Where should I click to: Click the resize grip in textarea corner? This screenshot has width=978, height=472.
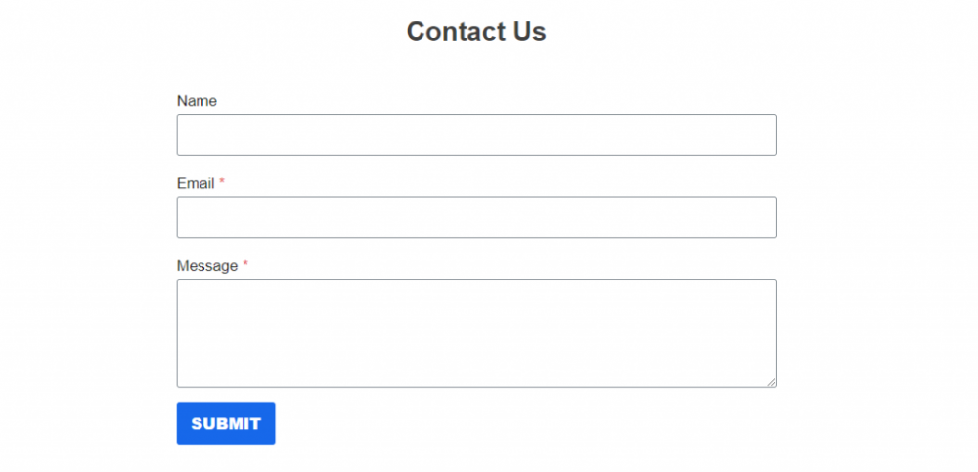[x=771, y=382]
